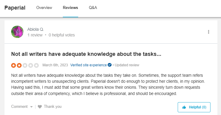Open the Q&A tab
The image size is (221, 115).
93,7
